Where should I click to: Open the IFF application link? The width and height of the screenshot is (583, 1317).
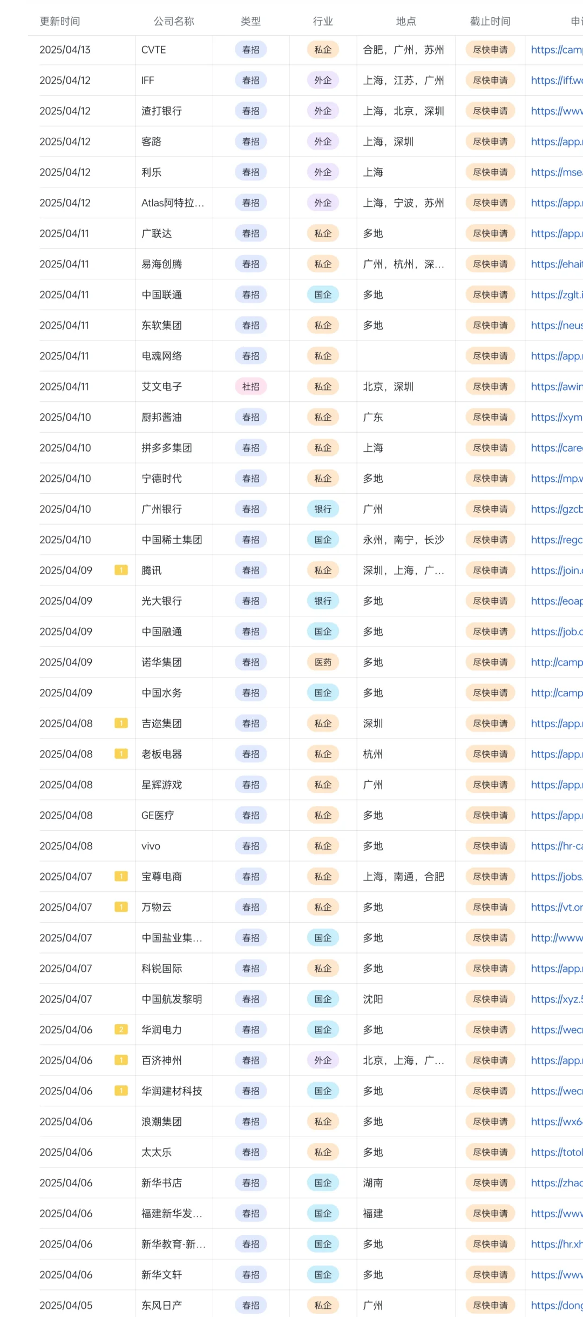pos(557,80)
